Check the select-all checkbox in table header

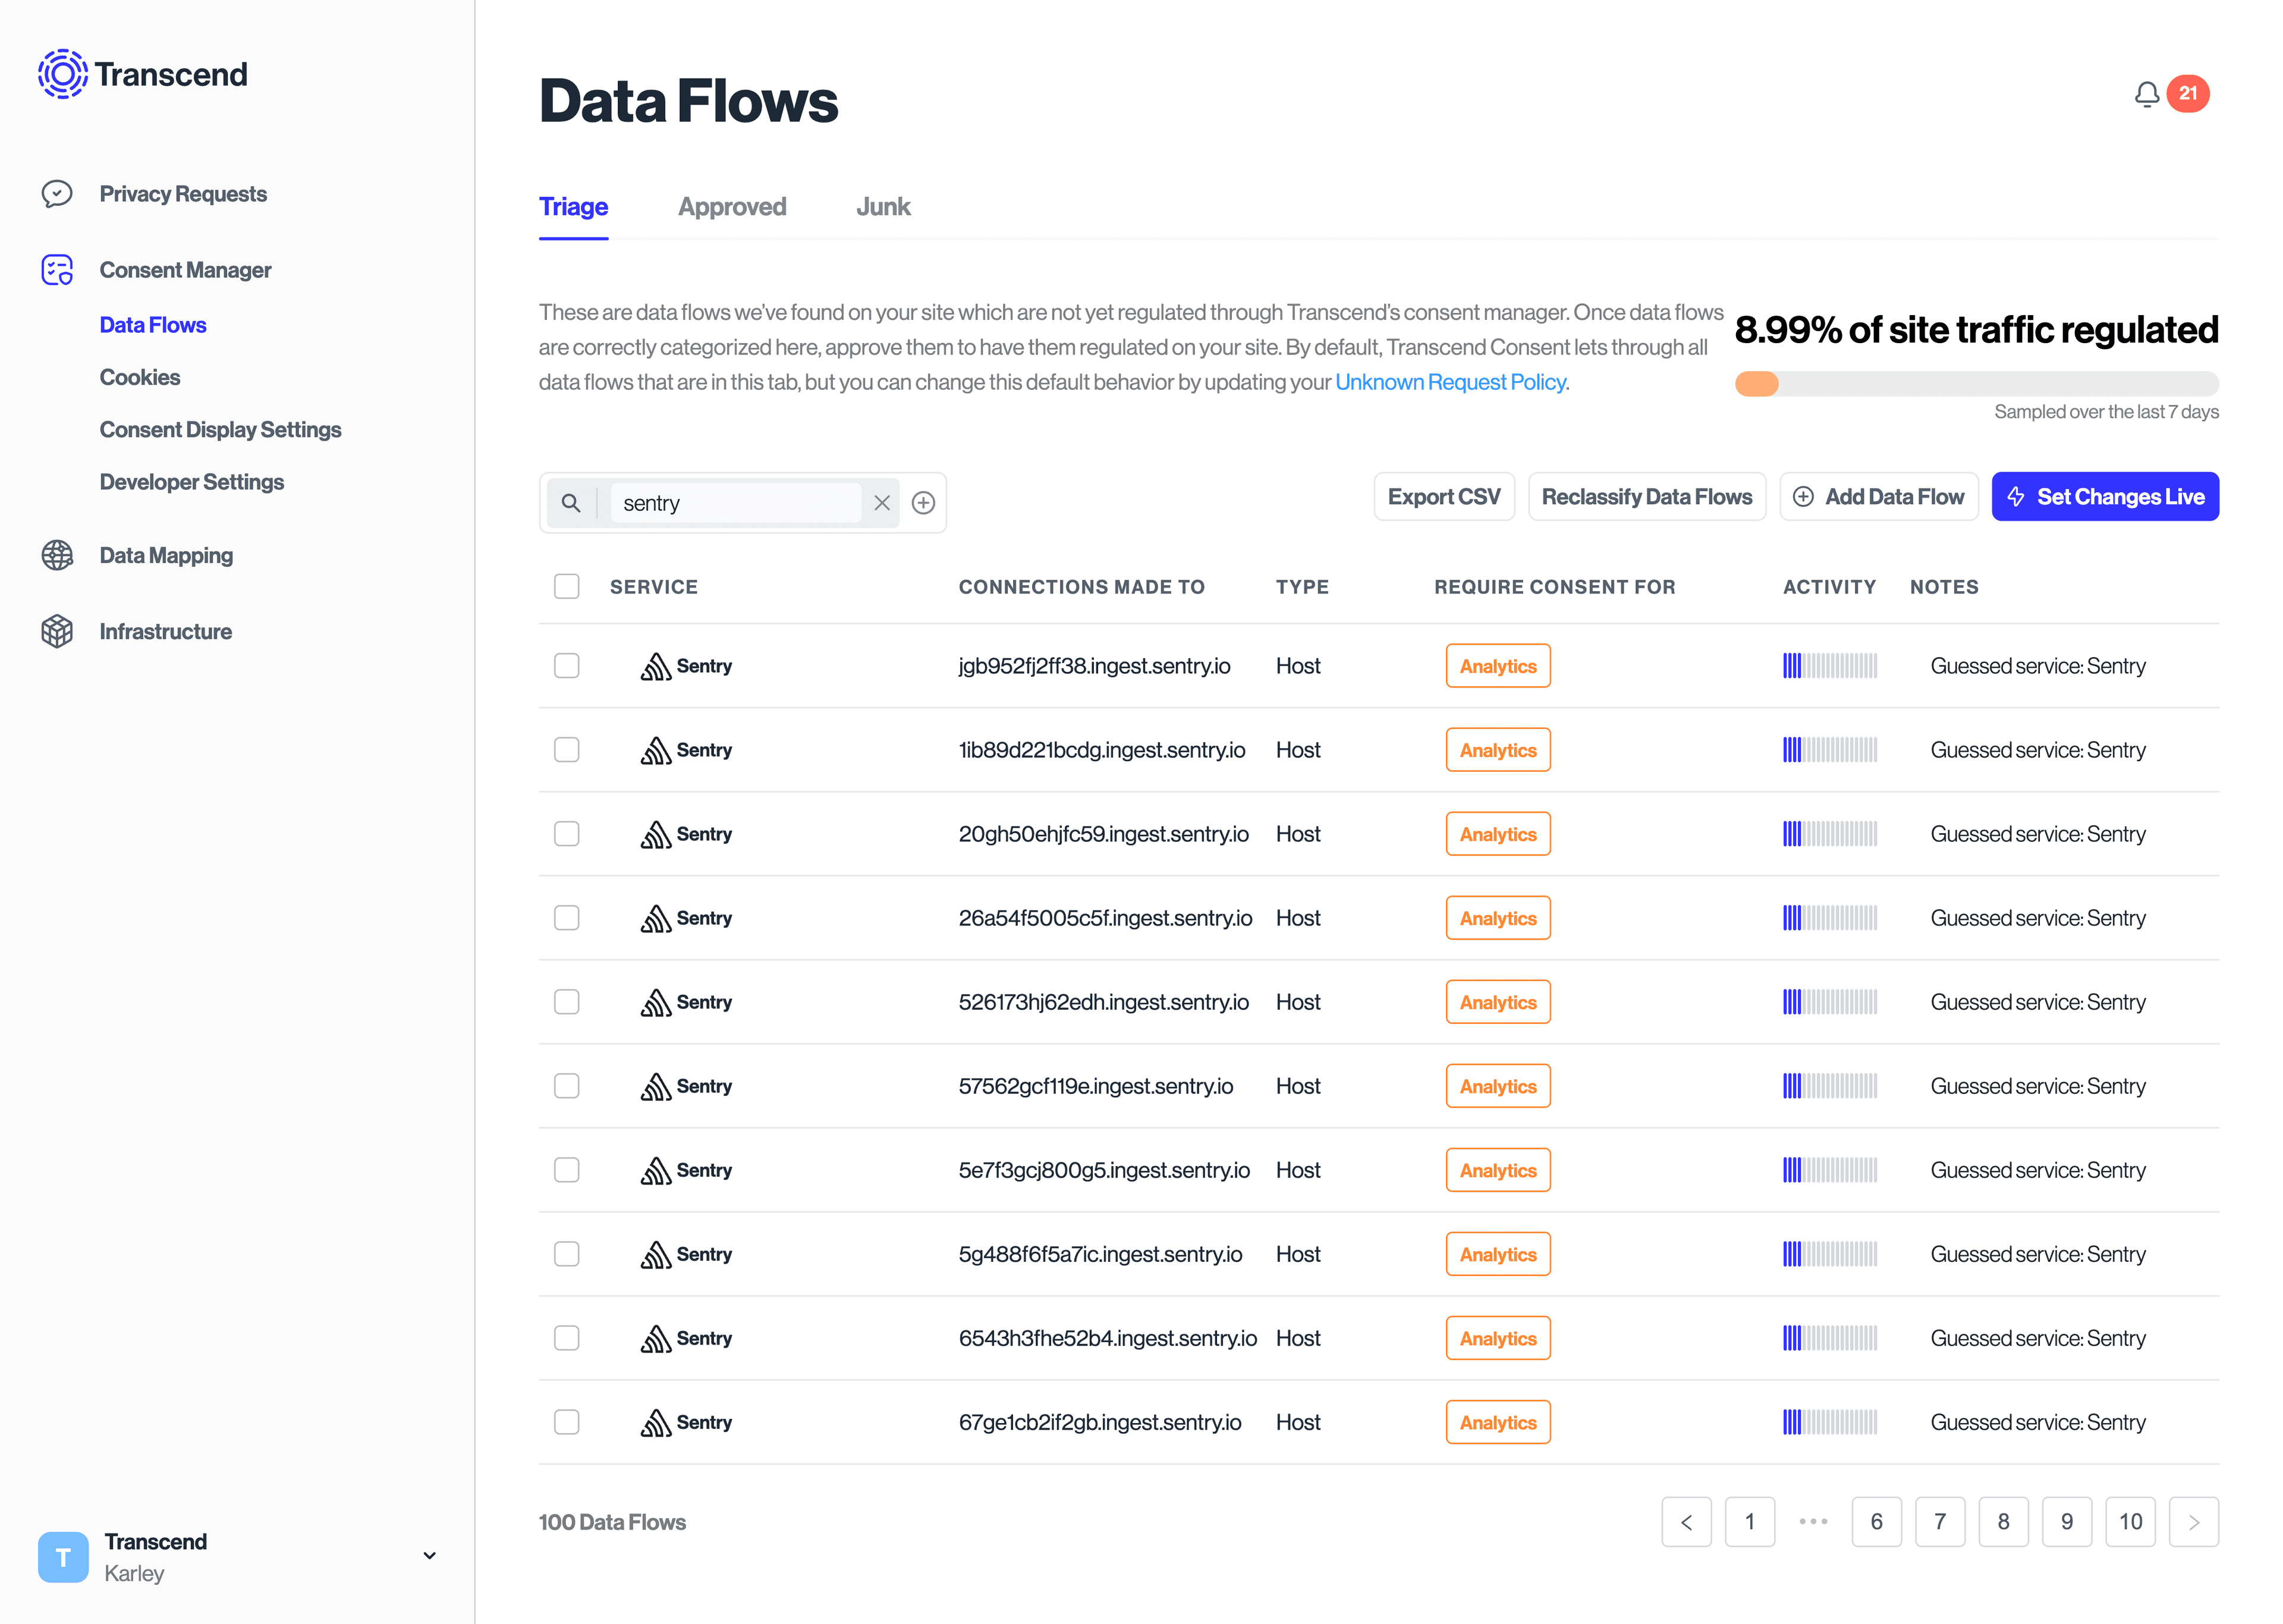click(568, 585)
